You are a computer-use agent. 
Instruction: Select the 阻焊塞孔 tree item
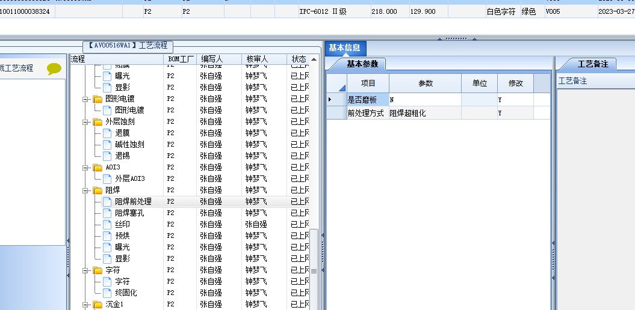click(129, 213)
